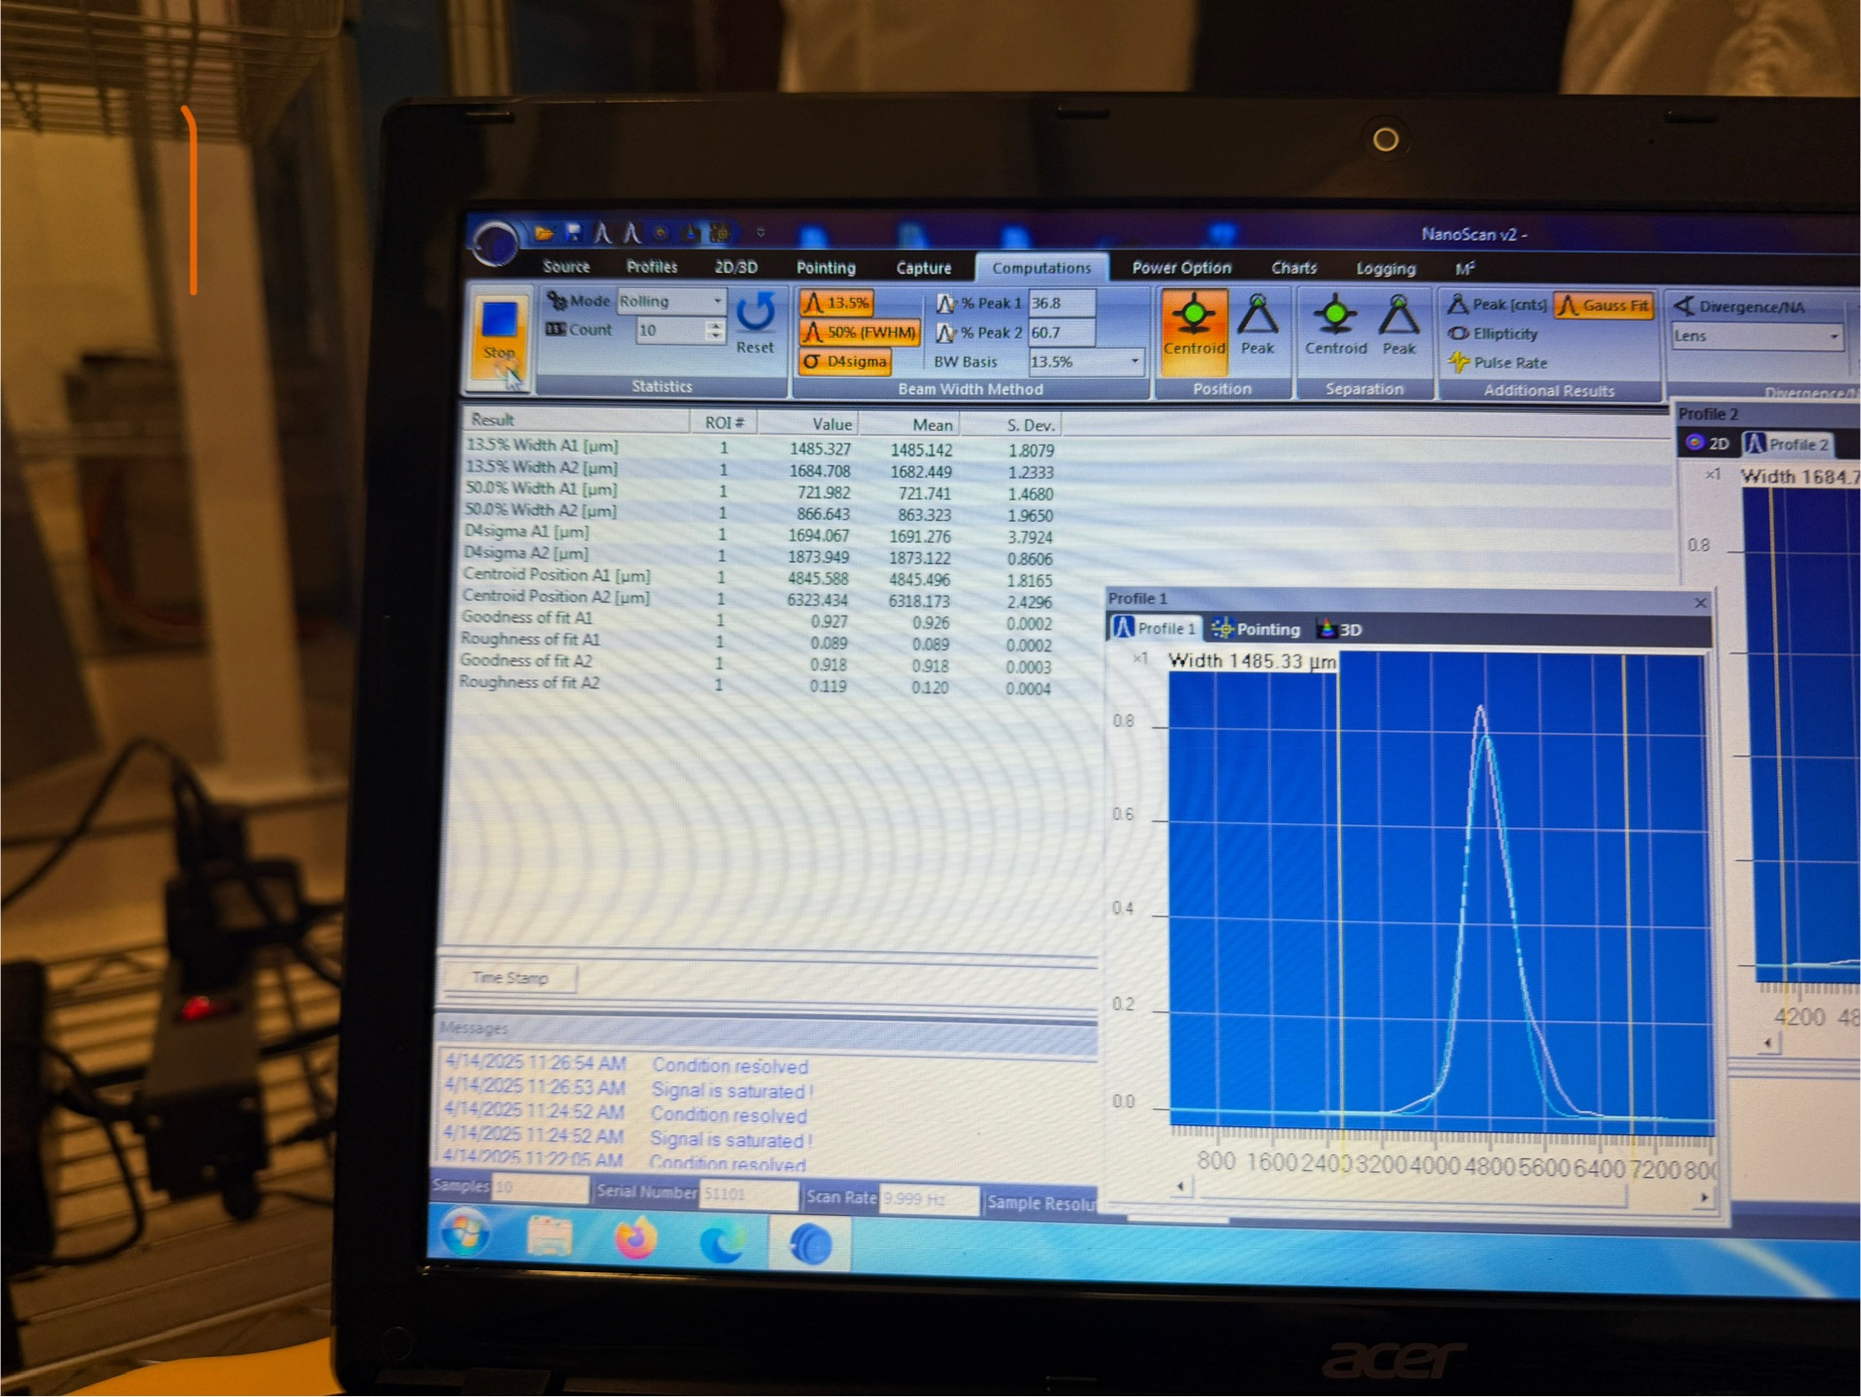Viewport: 1861px width, 1397px height.
Task: Toggle the 13.5% beam width method
Action: [837, 303]
